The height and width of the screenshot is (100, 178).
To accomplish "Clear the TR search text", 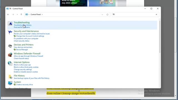I will pyautogui.click(x=156, y=14).
